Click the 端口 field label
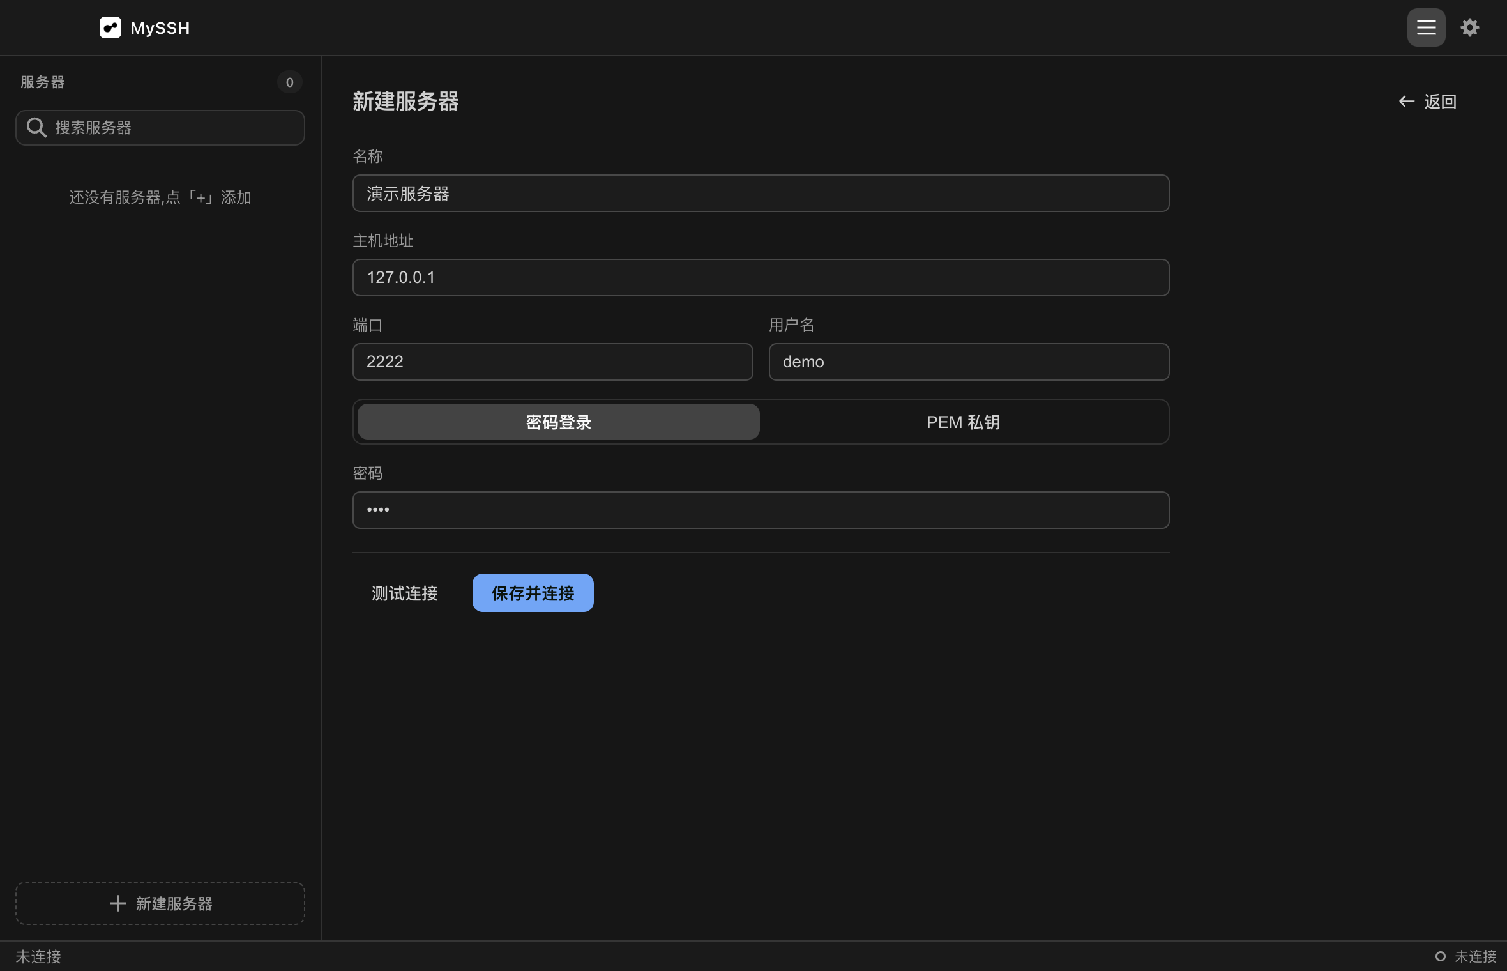This screenshot has width=1507, height=971. (x=368, y=325)
